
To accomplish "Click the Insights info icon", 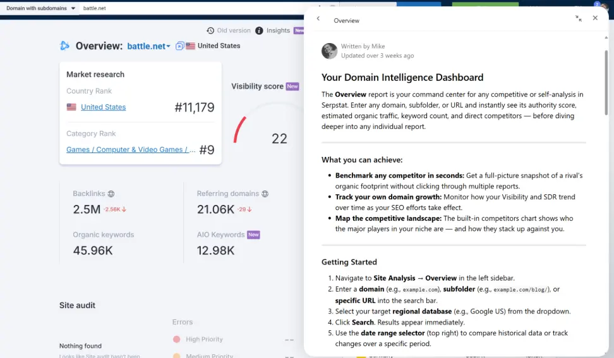I will tap(259, 30).
